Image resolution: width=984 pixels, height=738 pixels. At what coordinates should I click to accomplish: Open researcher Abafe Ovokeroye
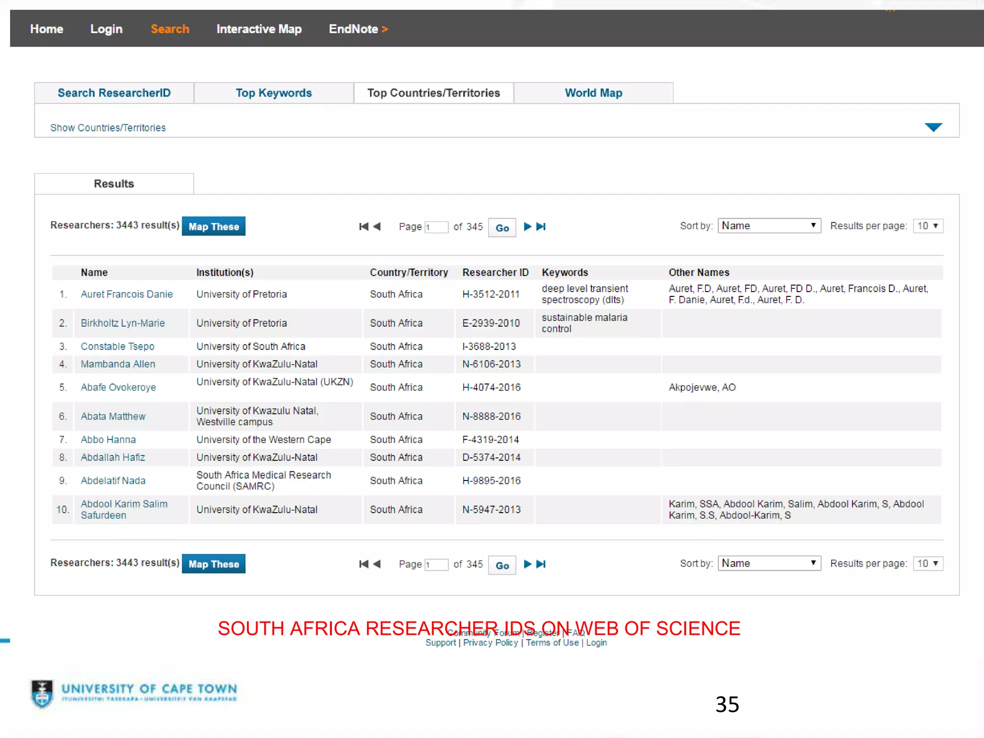point(118,387)
